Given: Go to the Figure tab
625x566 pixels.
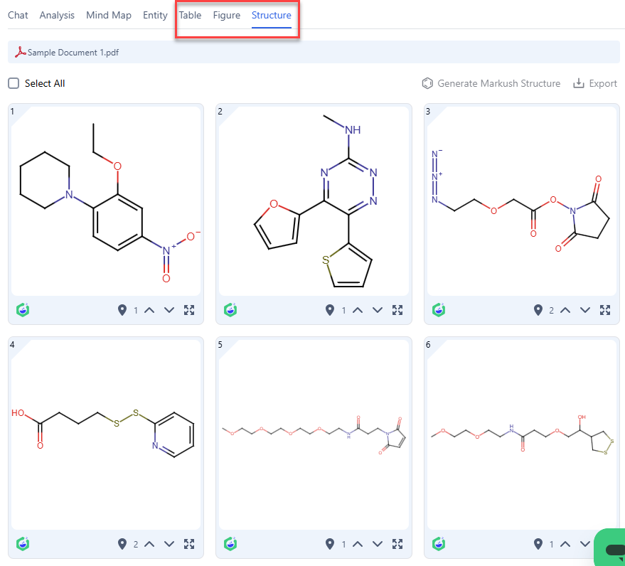Looking at the screenshot, I should [226, 15].
